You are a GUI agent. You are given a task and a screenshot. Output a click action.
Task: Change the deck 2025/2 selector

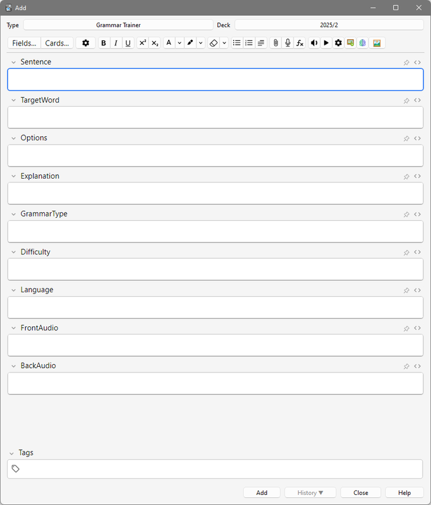[x=329, y=25]
